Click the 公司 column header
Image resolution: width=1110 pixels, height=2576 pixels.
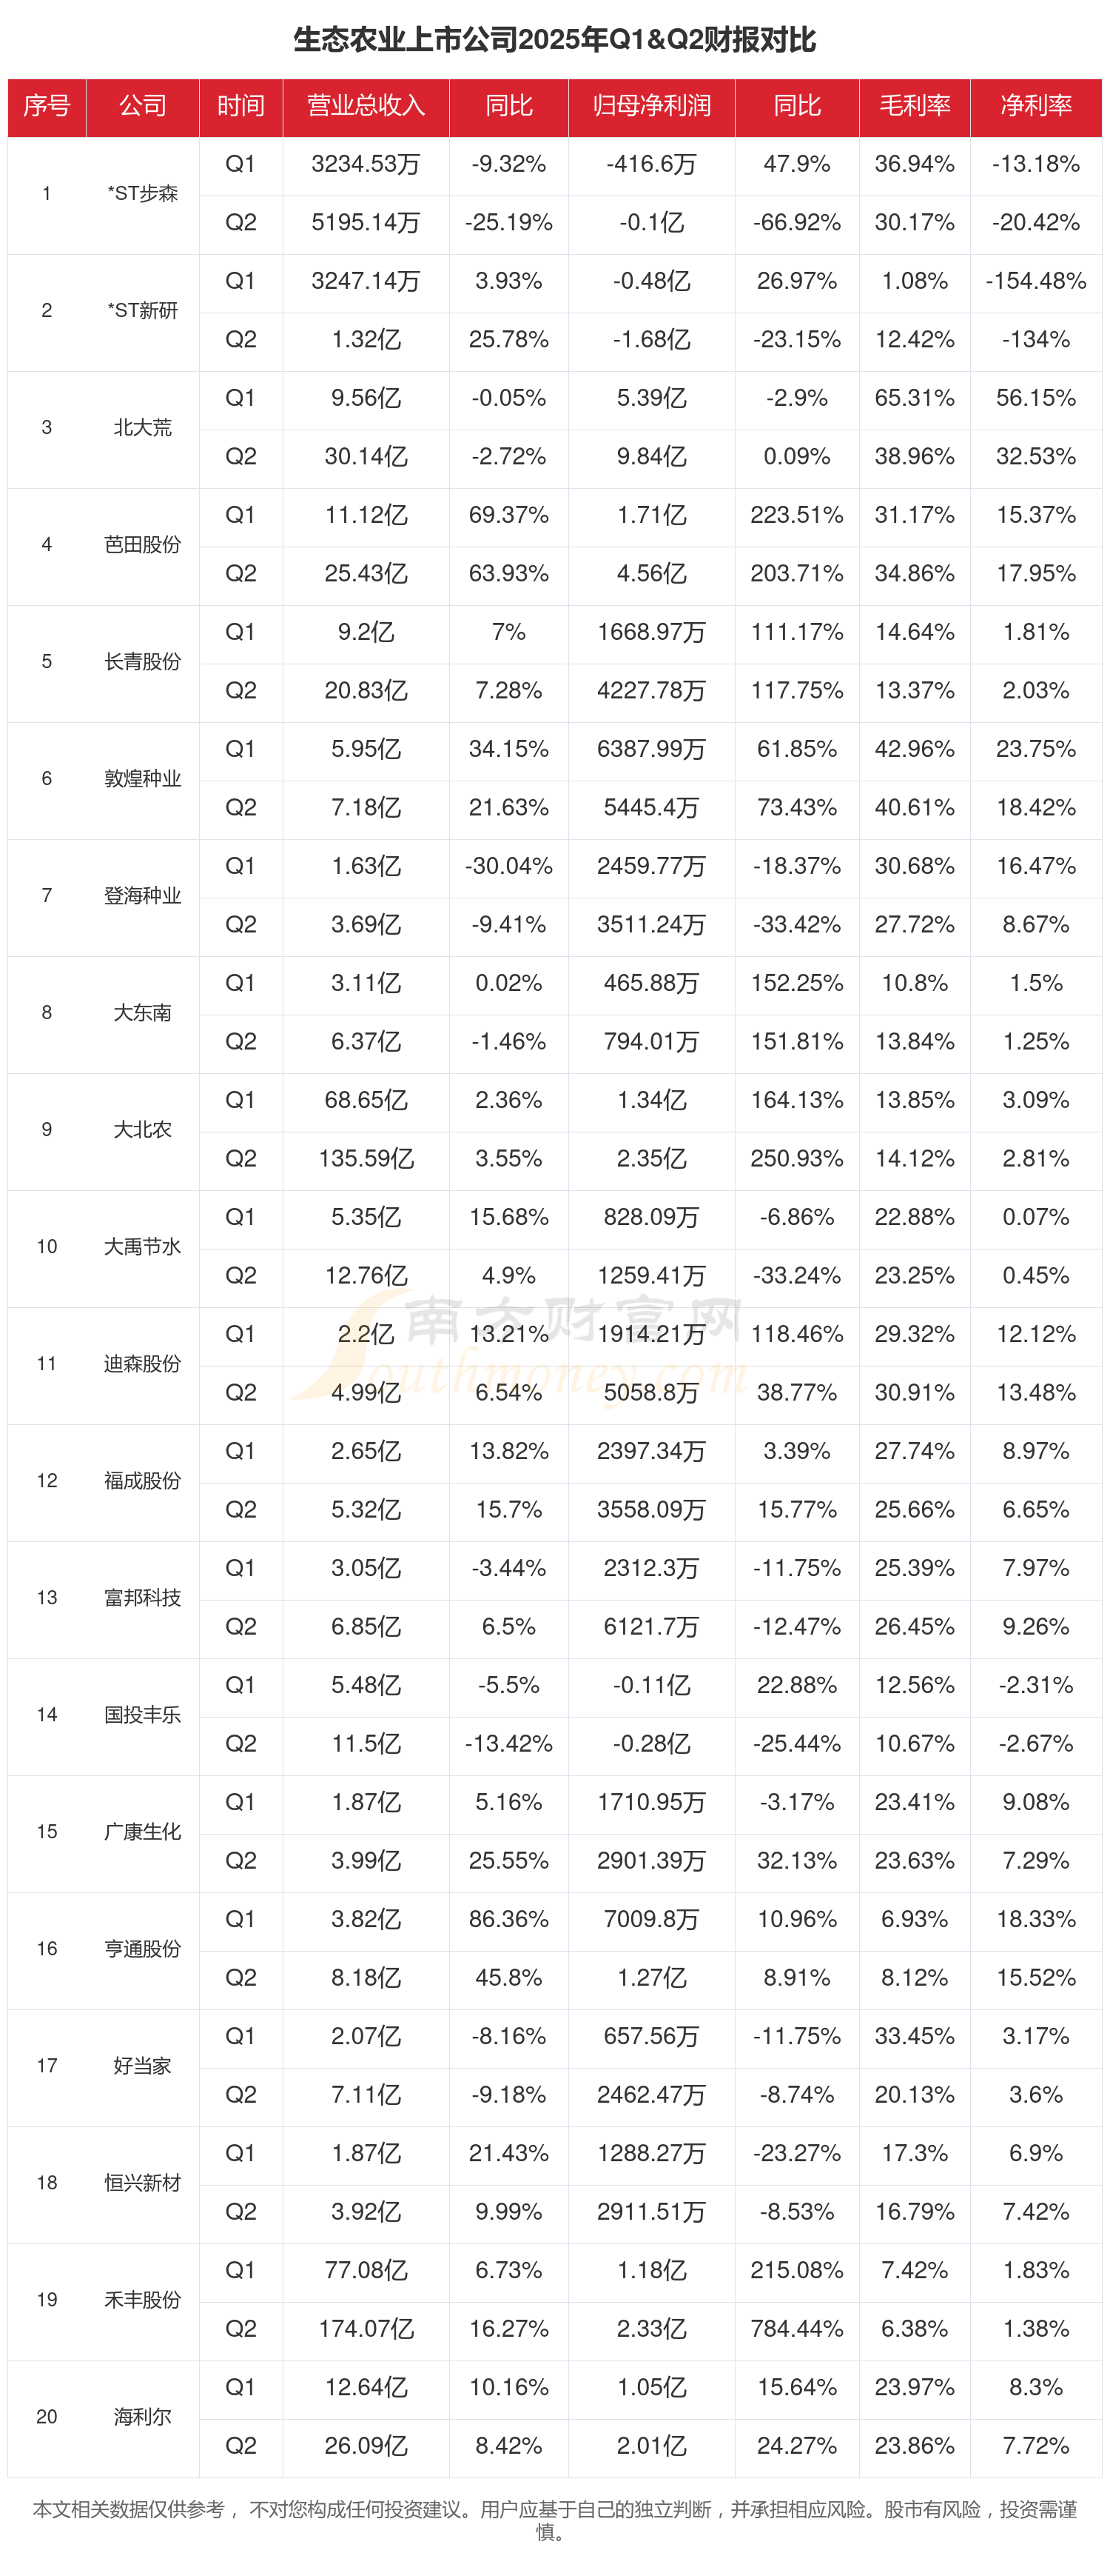click(143, 106)
